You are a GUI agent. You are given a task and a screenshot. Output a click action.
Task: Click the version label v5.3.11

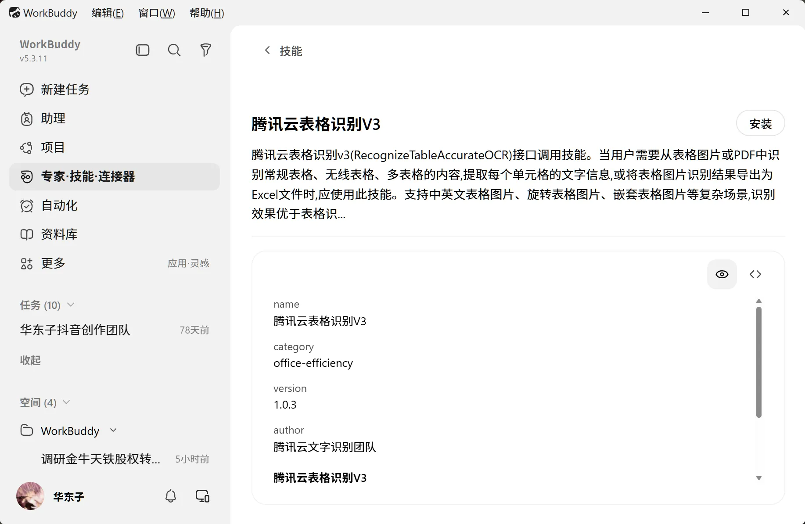(33, 58)
